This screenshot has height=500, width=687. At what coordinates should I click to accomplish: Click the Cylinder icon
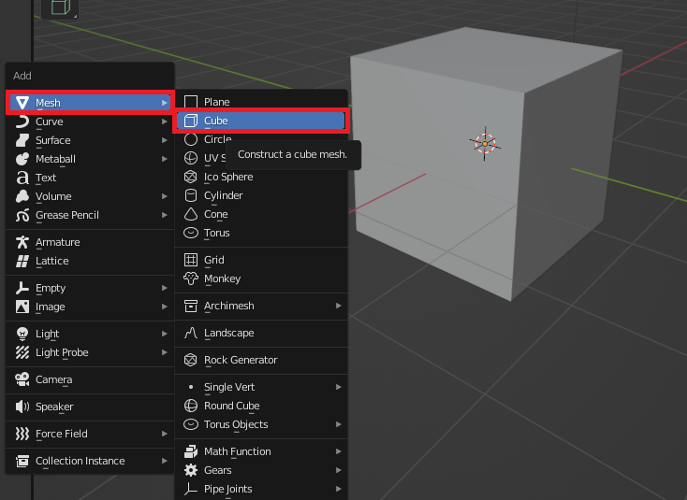[x=191, y=195]
